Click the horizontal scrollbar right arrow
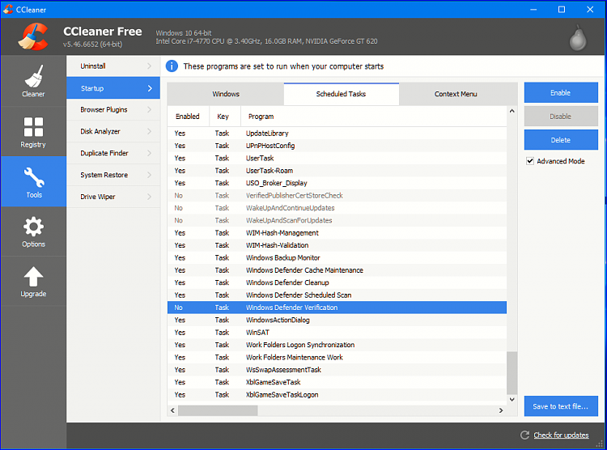Image resolution: width=607 pixels, height=450 pixels. pos(501,410)
